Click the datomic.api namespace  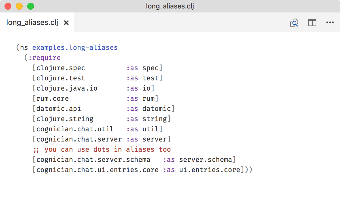pyautogui.click(x=59, y=109)
